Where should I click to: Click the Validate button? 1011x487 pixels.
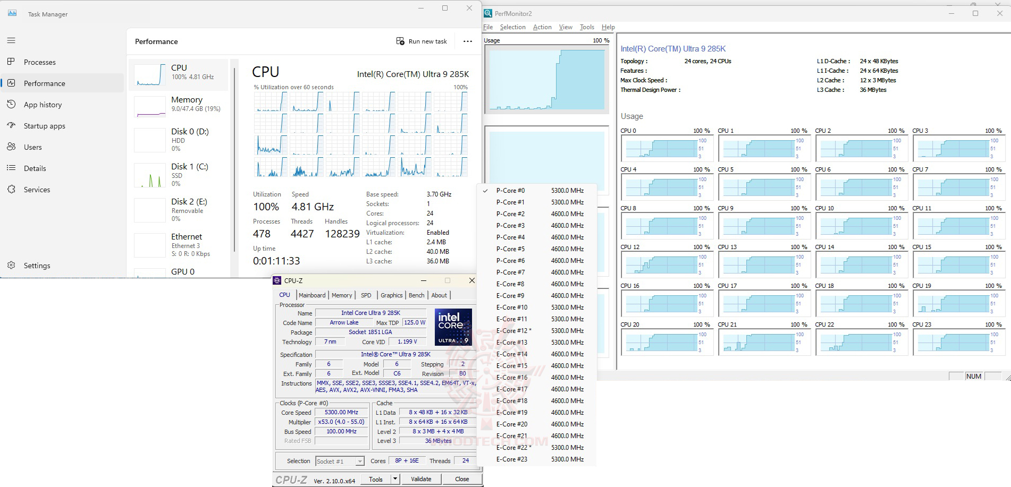click(421, 479)
